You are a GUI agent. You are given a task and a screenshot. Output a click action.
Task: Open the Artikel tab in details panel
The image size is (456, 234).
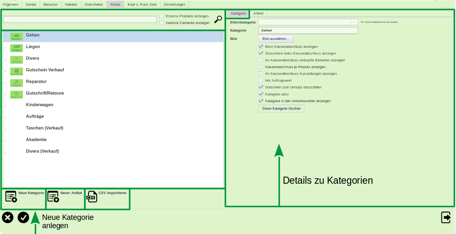258,13
